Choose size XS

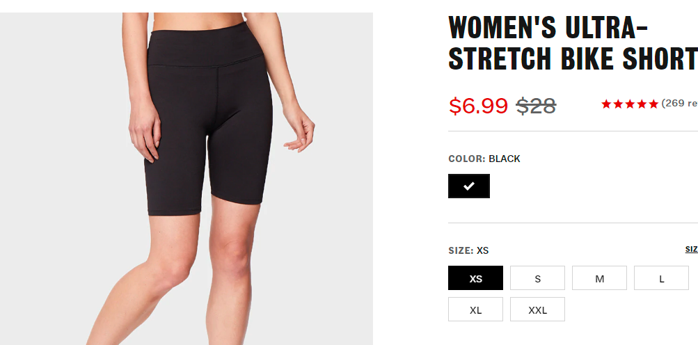tap(475, 278)
